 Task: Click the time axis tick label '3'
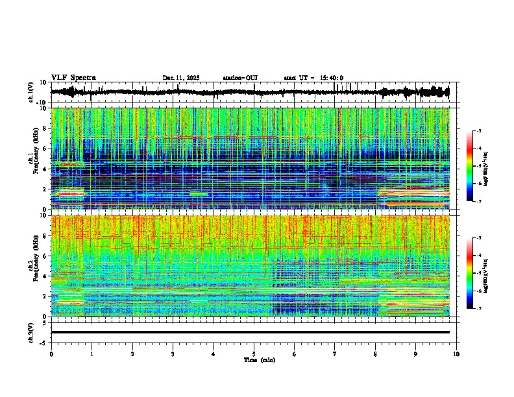point(173,354)
